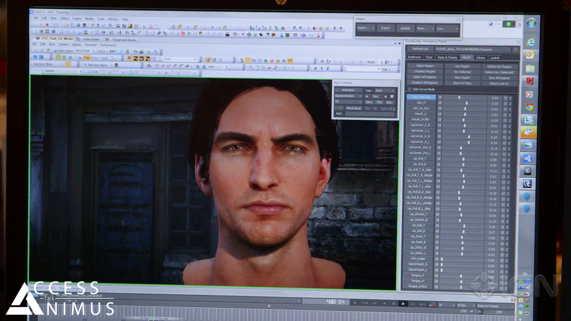Toggle the Mouth_H key checkbox icon
Viewport: 571px width, 321px height.
439,114
